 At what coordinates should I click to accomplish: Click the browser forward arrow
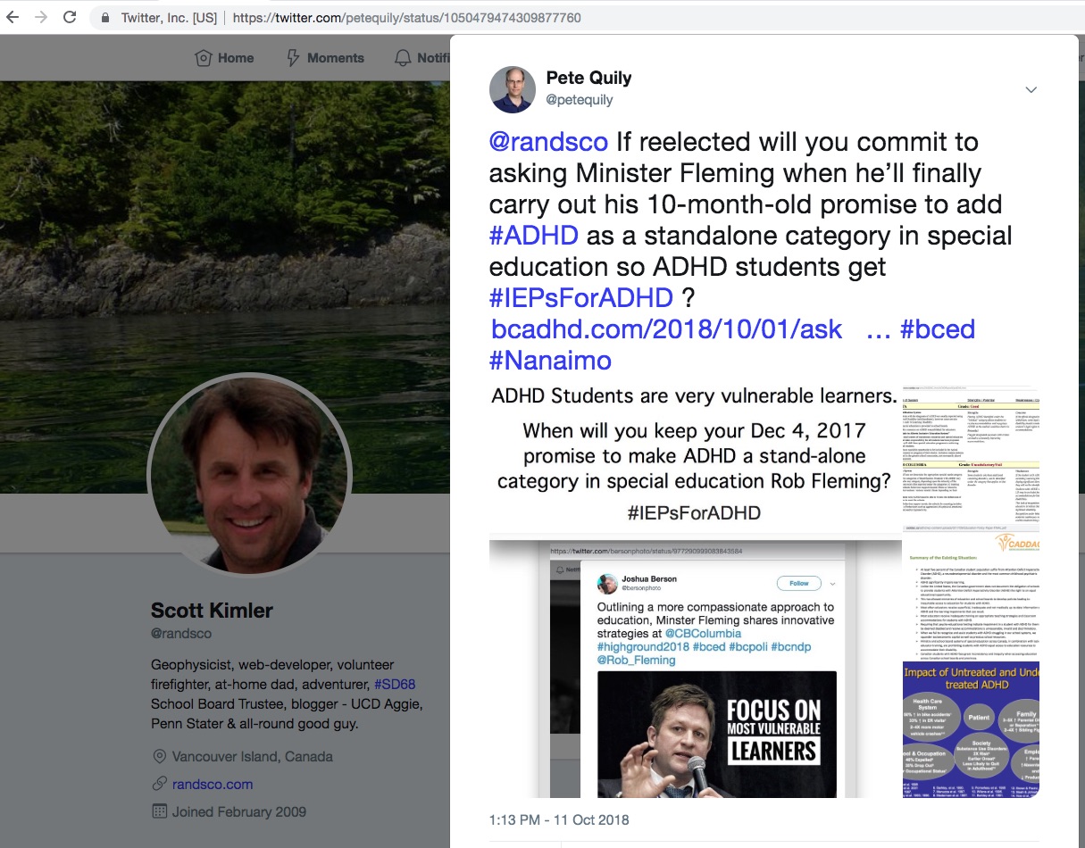coord(41,17)
